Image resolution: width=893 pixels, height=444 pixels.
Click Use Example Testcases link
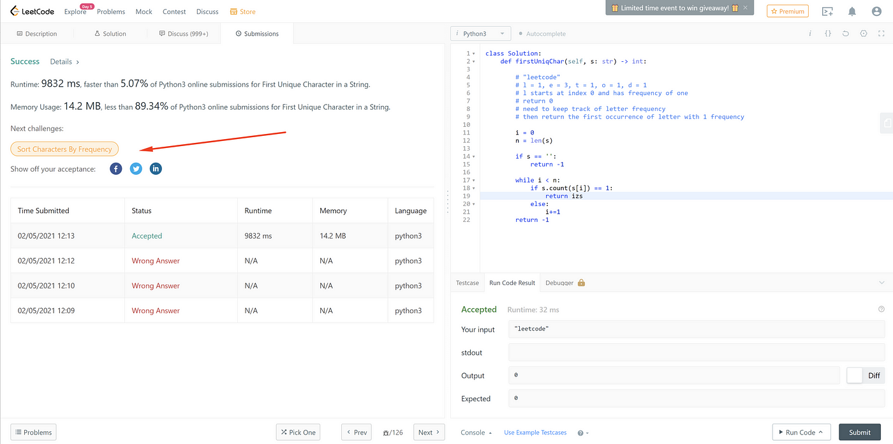coord(535,433)
